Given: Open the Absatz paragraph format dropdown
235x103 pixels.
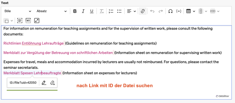Looking at the screenshot, I should [51, 11].
